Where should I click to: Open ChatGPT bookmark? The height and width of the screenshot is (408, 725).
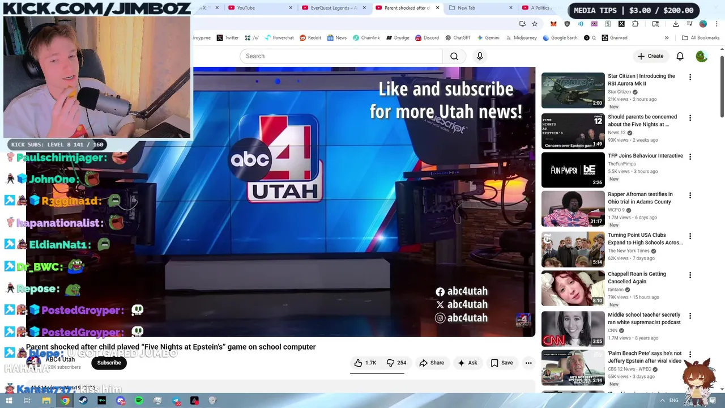coord(458,38)
